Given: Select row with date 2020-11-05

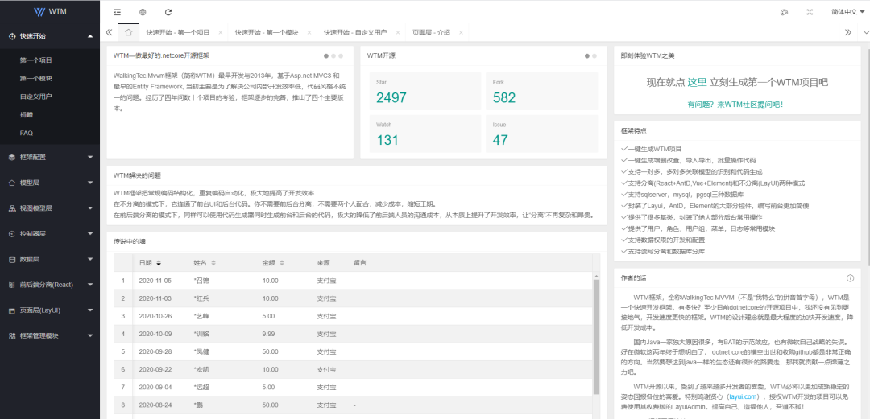Looking at the screenshot, I should (354, 281).
